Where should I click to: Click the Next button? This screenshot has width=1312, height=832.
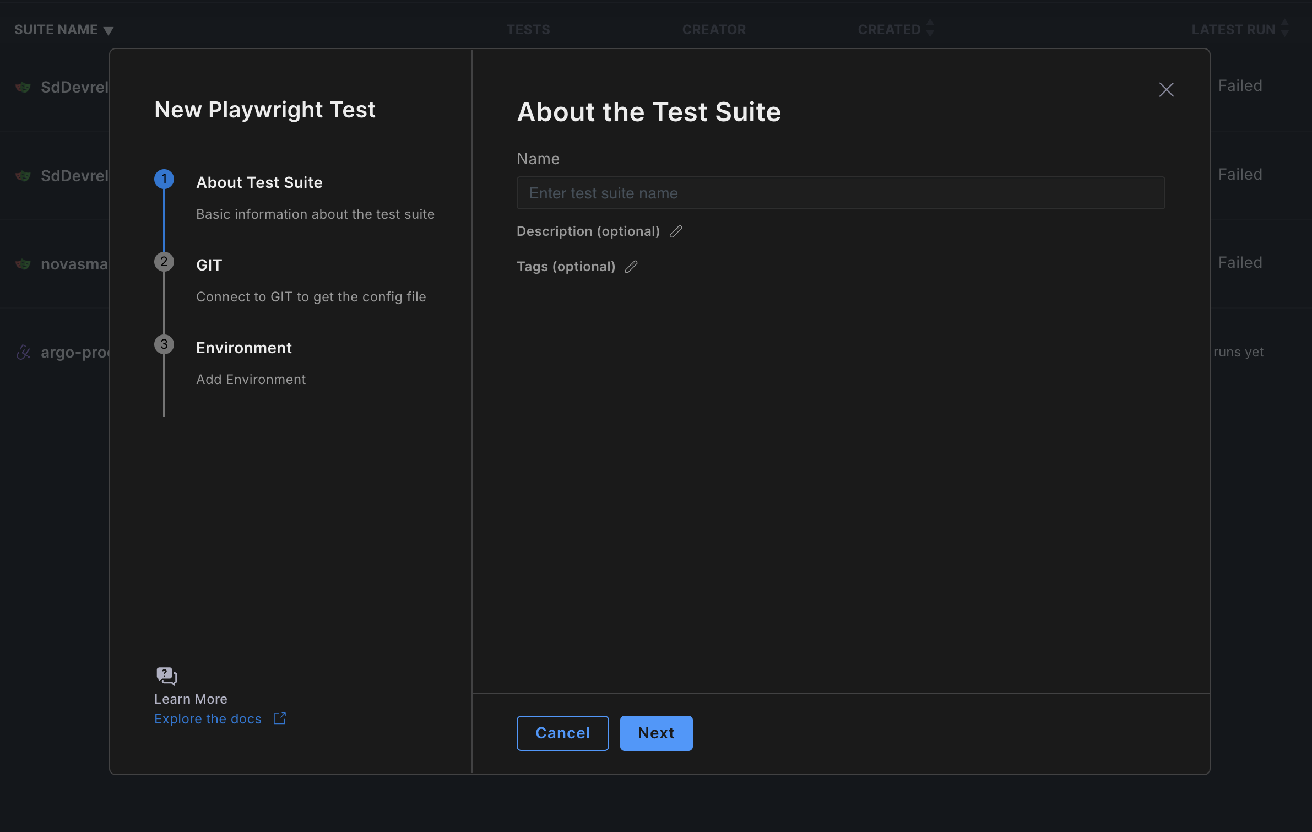coord(656,733)
